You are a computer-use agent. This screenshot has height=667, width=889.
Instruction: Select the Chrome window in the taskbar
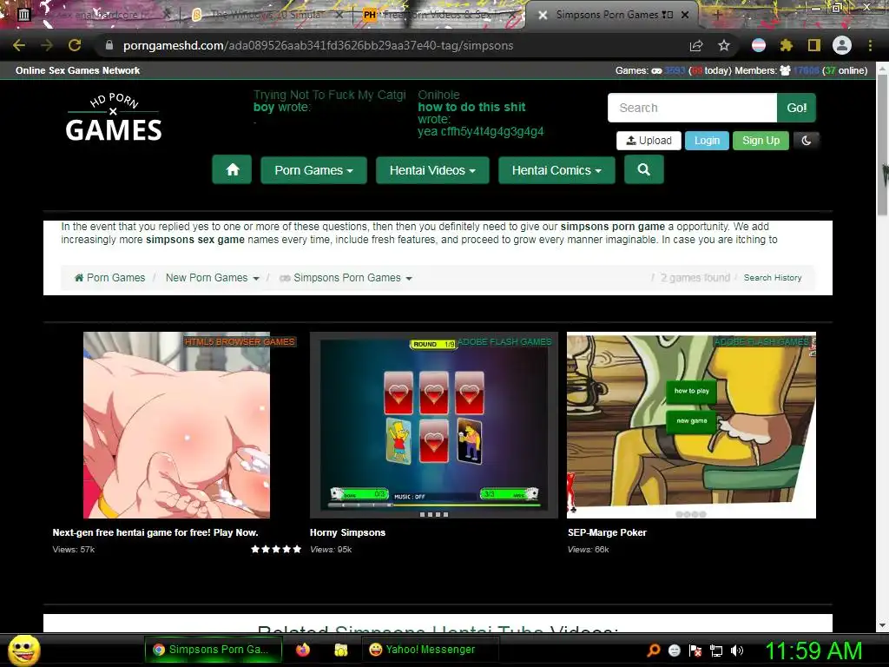coord(214,650)
